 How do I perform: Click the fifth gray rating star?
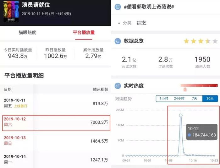215,41
